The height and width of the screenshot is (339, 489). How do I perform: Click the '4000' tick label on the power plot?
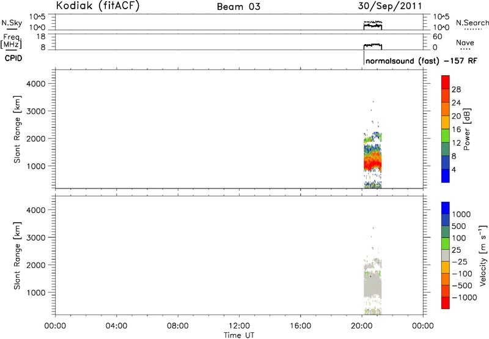pyautogui.click(x=36, y=84)
